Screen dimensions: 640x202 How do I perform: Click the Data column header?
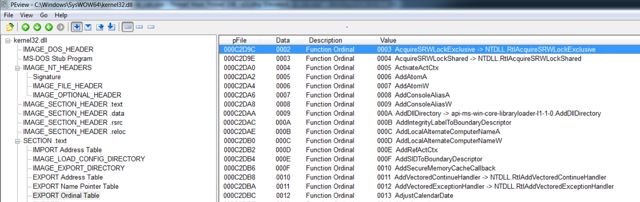(x=283, y=40)
